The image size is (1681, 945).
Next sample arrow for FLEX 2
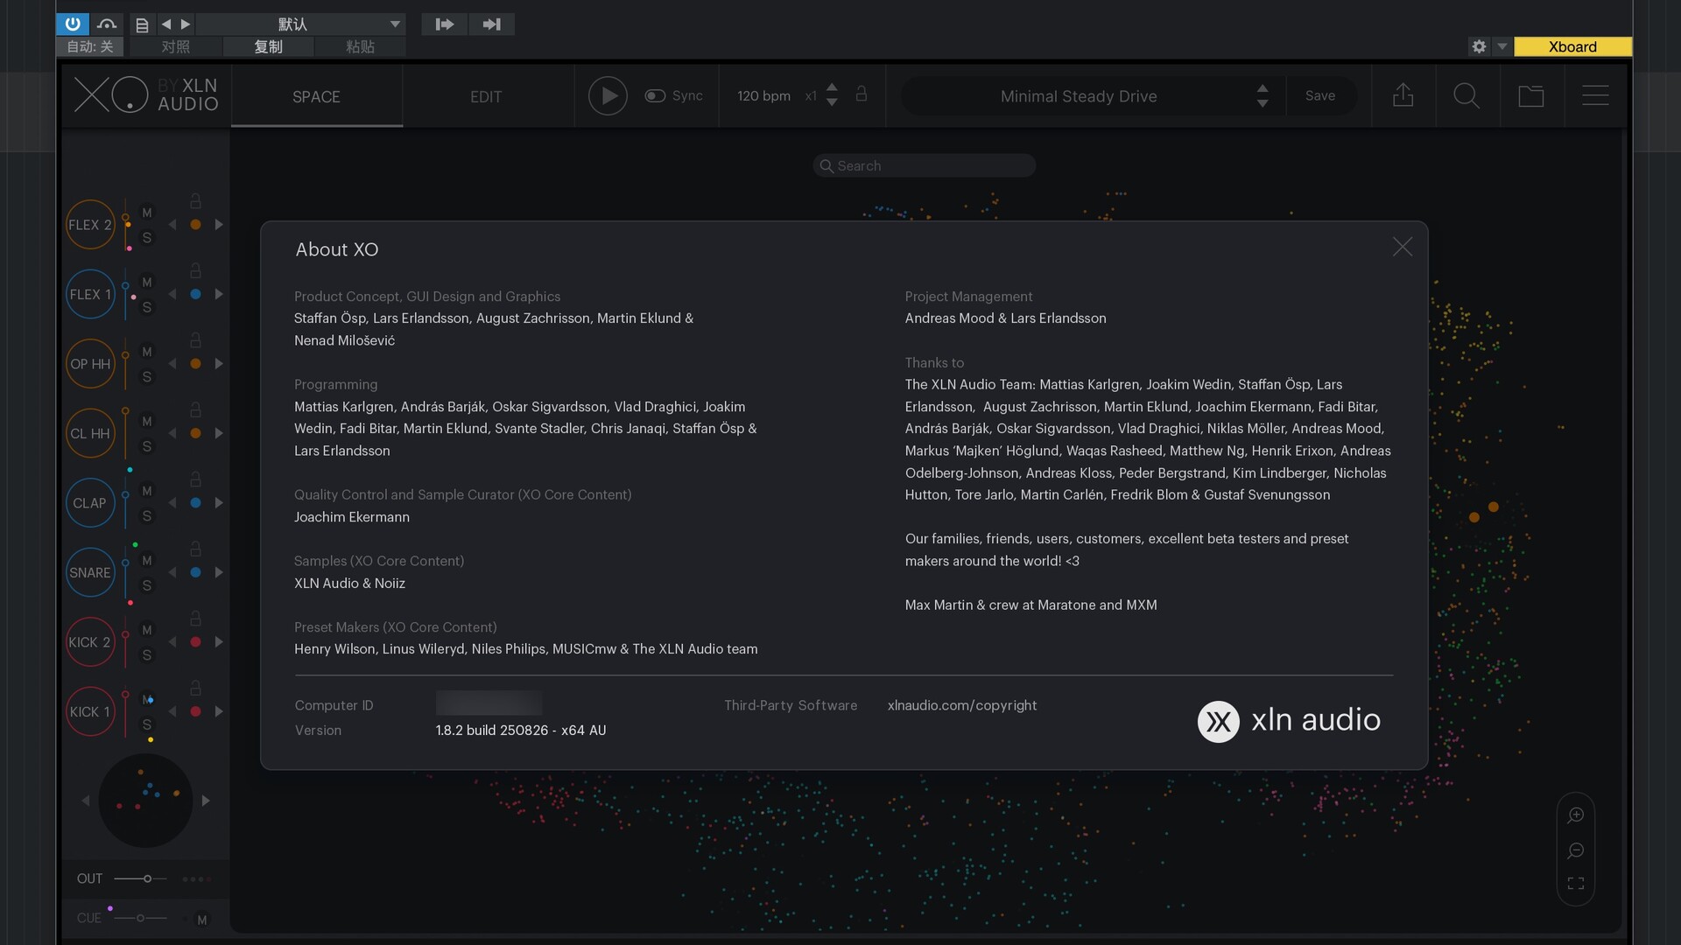[x=219, y=225]
